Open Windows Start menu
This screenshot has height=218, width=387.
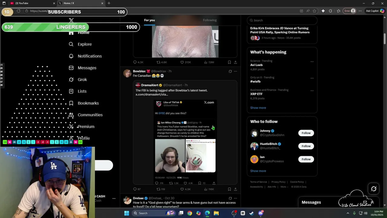126,213
